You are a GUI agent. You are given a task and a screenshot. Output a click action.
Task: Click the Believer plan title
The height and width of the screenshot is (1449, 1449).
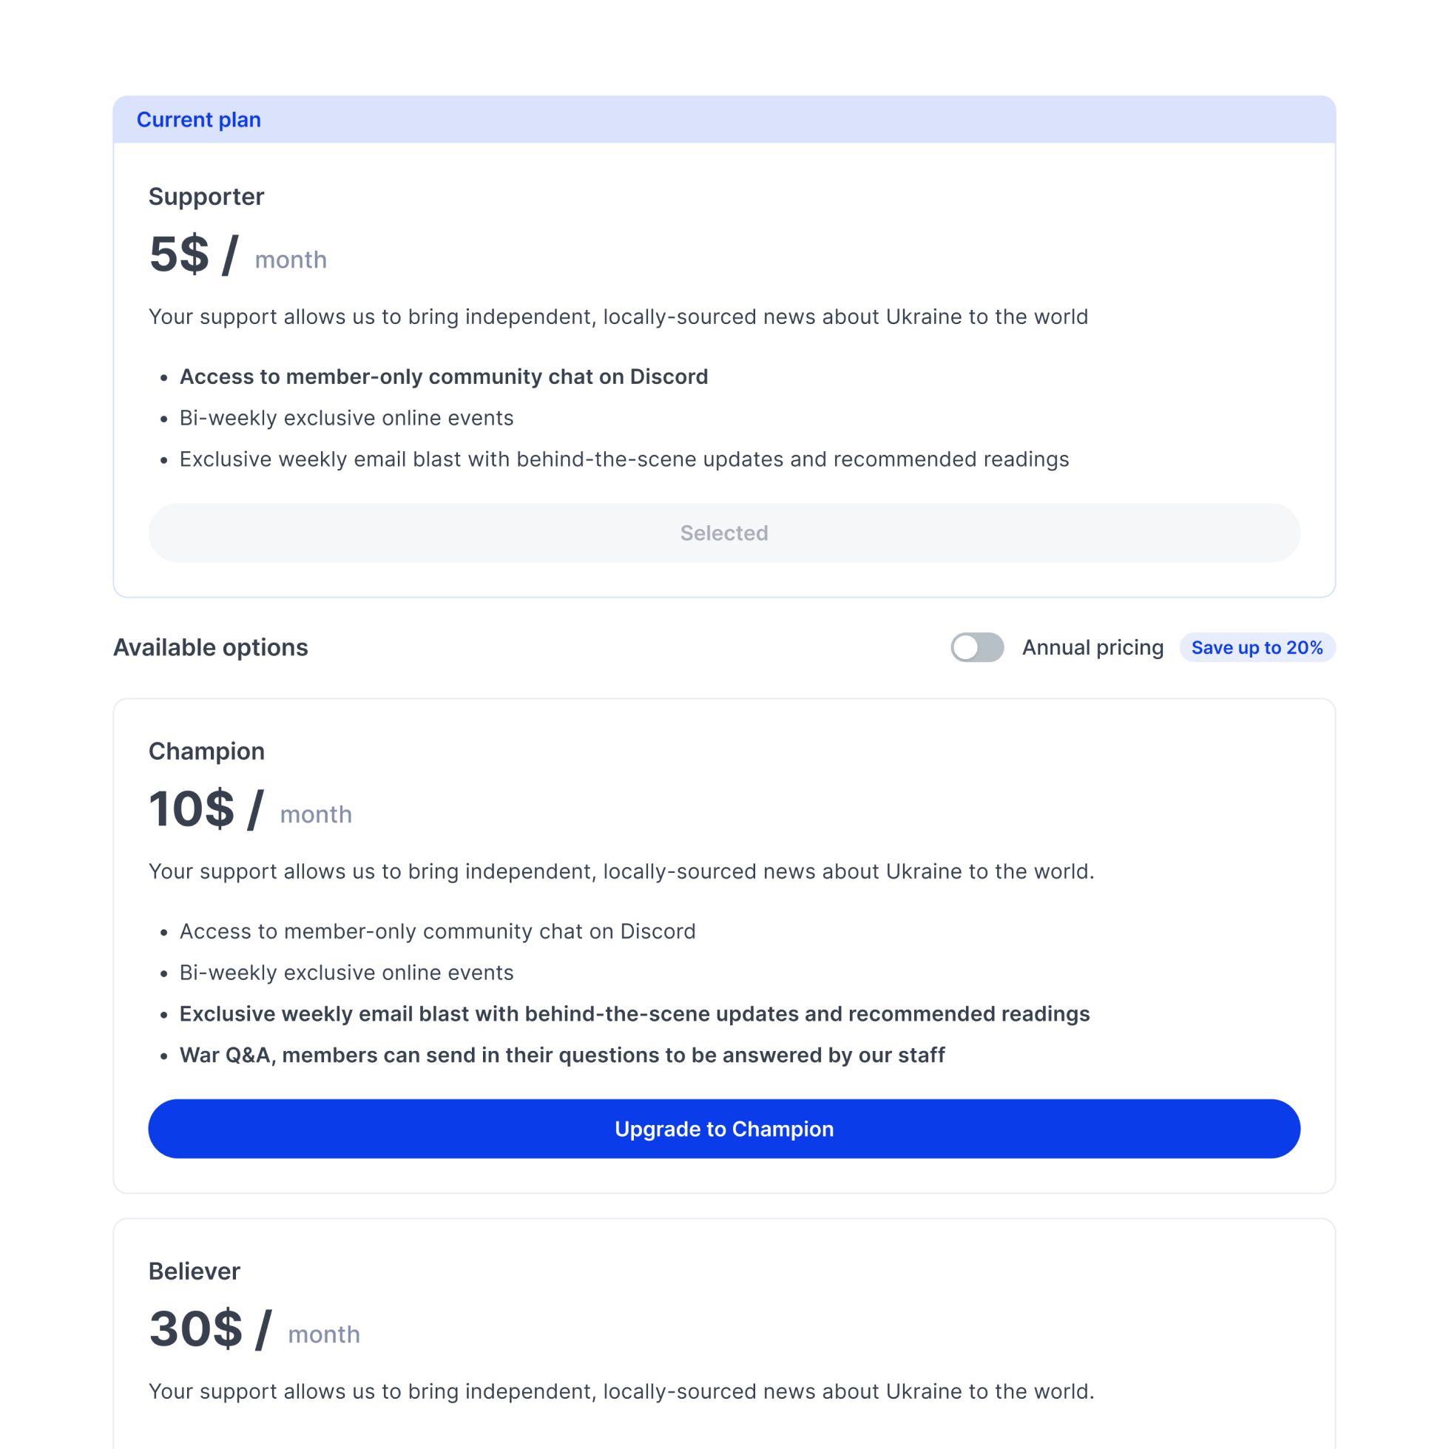click(195, 1271)
